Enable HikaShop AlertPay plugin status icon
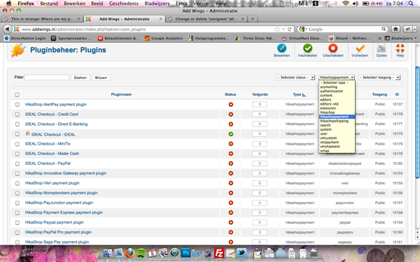Viewport: 420px width, 262px height. [230, 105]
